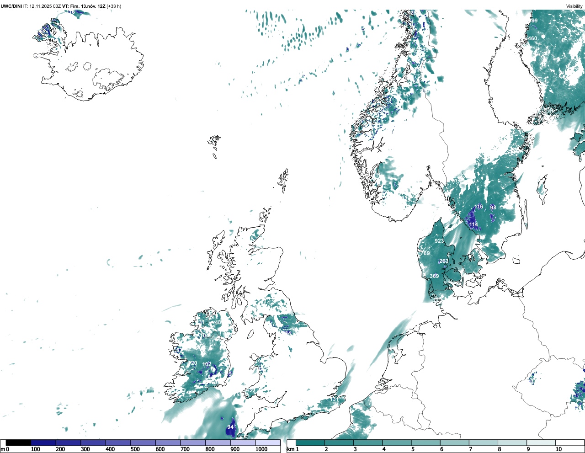Click the '460' value in the upper right
Screen dimensions: 585x453
[533, 38]
